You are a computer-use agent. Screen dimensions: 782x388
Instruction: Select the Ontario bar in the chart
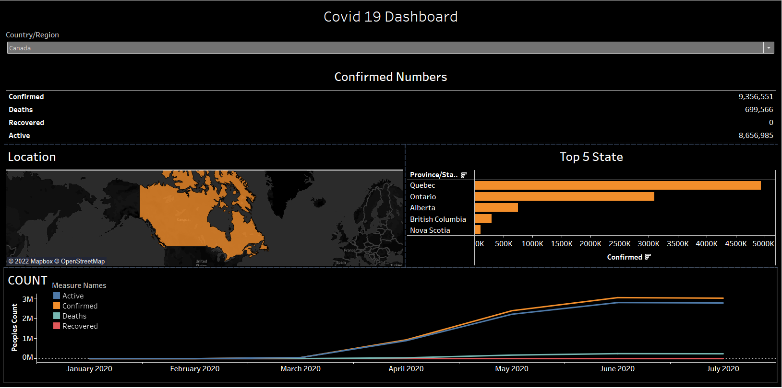(x=565, y=197)
